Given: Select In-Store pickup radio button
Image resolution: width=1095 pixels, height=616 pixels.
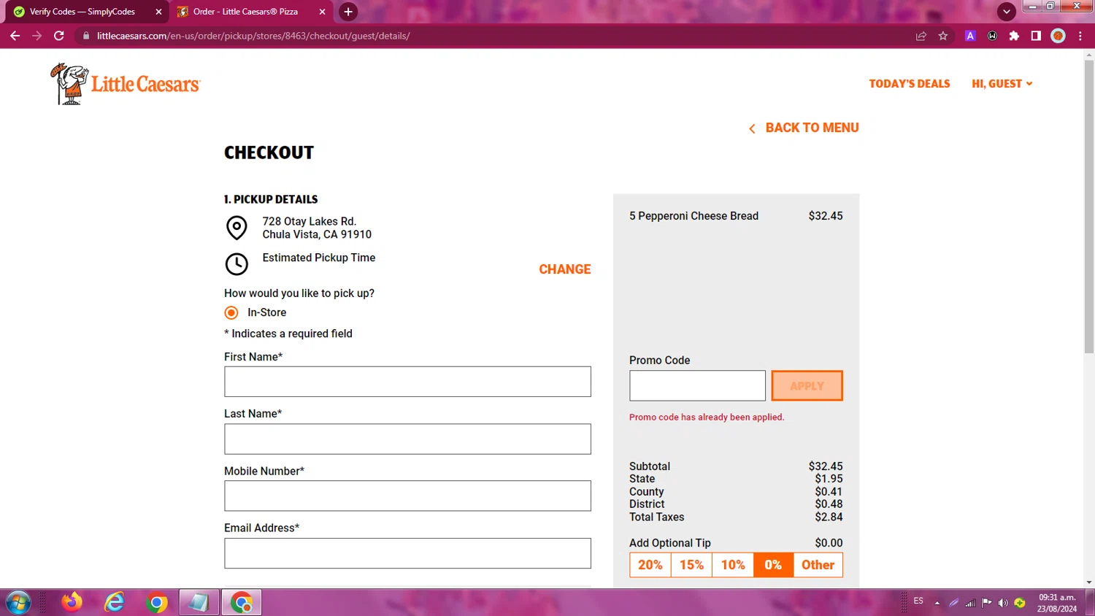Looking at the screenshot, I should (x=231, y=313).
